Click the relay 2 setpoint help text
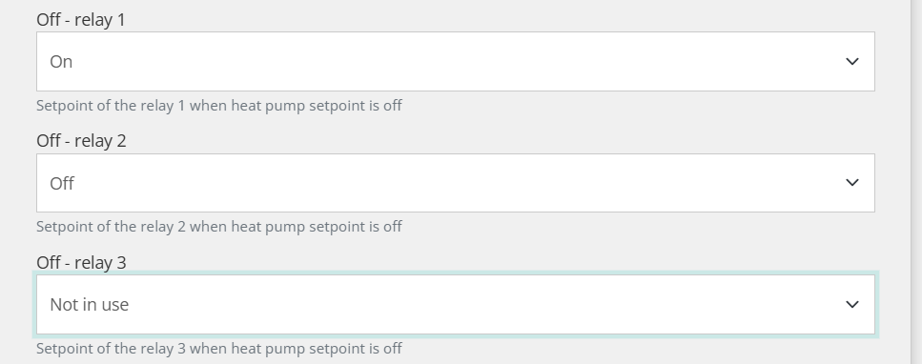922x364 pixels. coord(219,227)
